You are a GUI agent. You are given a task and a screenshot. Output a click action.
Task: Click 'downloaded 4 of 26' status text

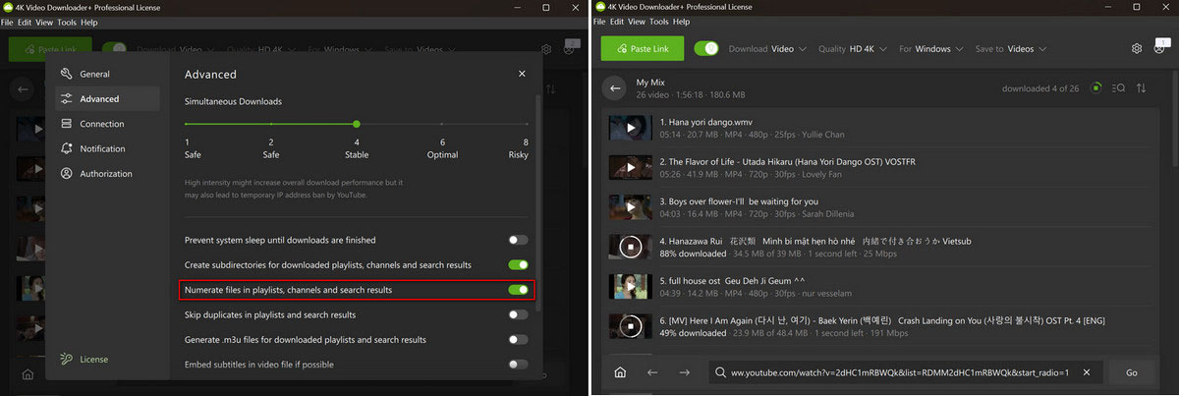click(x=1040, y=88)
